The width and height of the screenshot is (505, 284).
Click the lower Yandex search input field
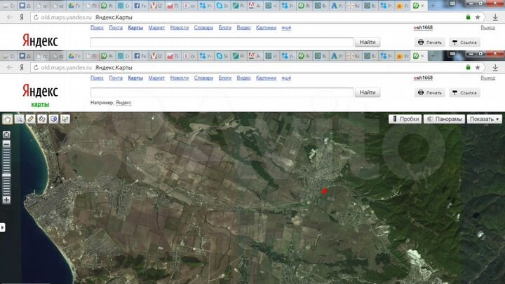coord(221,92)
